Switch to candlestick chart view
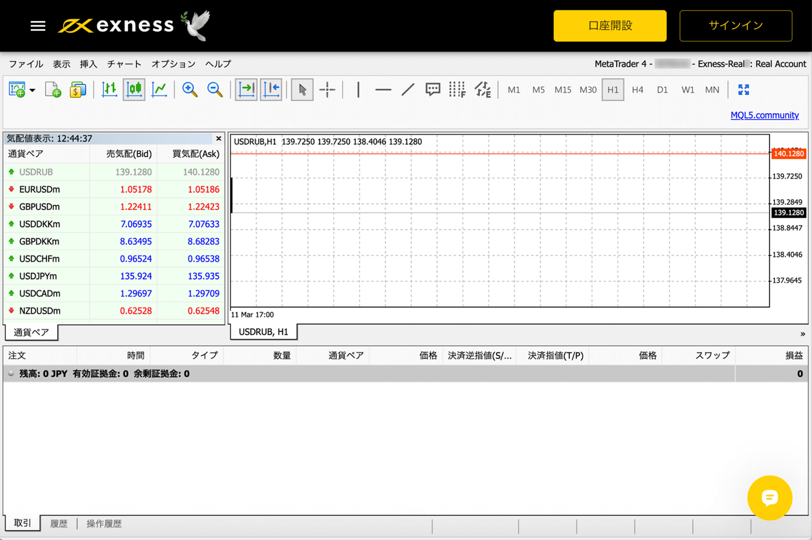Viewport: 812px width, 540px height. coord(134,89)
